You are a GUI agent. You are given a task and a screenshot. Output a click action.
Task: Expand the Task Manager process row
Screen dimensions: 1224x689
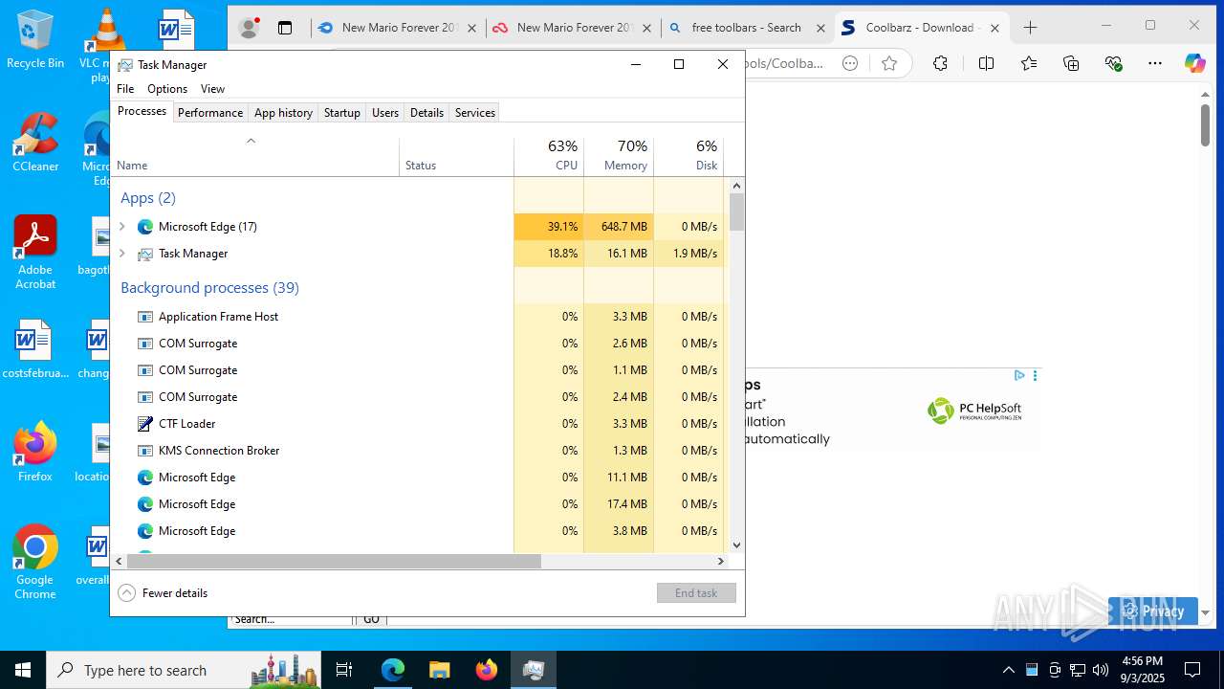(x=121, y=254)
